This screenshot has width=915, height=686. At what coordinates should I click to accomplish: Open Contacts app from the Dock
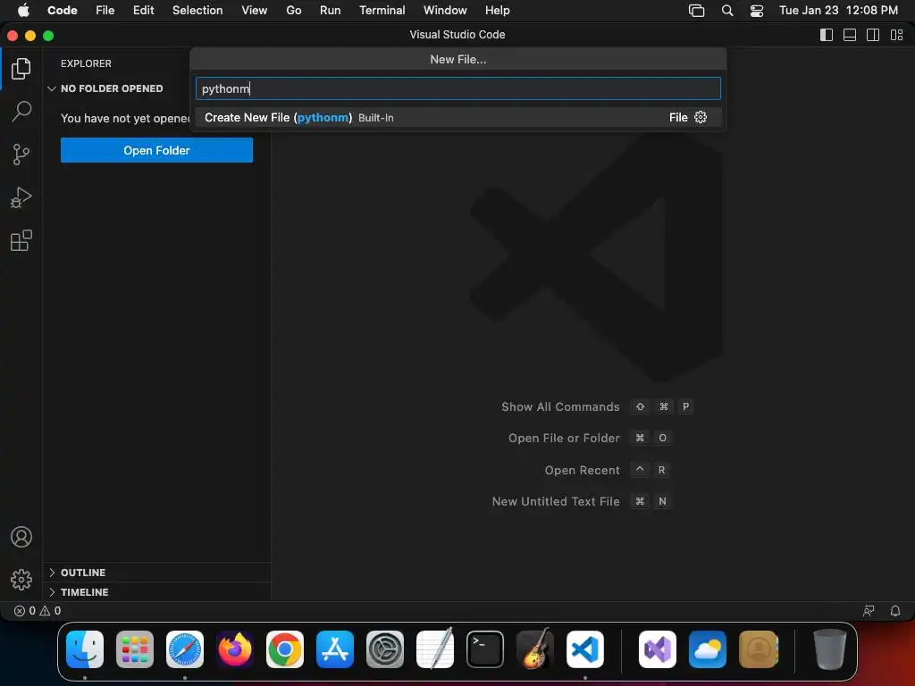tap(759, 649)
